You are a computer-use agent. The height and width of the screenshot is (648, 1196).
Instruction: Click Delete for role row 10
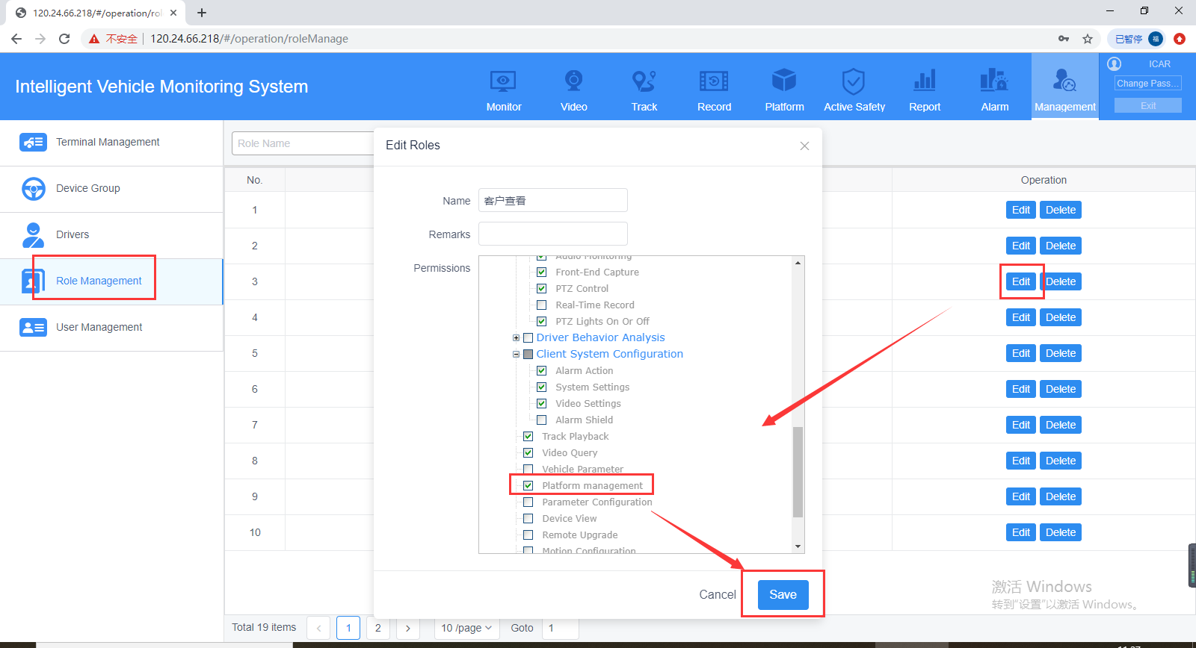pyautogui.click(x=1061, y=532)
